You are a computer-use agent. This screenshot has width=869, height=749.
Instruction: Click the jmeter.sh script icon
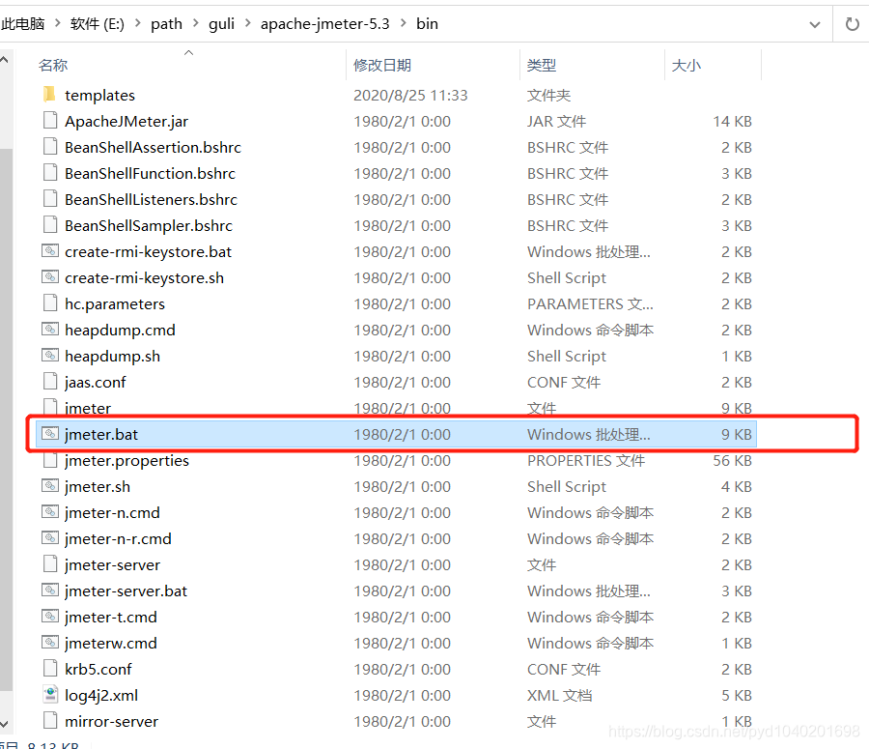tap(50, 485)
